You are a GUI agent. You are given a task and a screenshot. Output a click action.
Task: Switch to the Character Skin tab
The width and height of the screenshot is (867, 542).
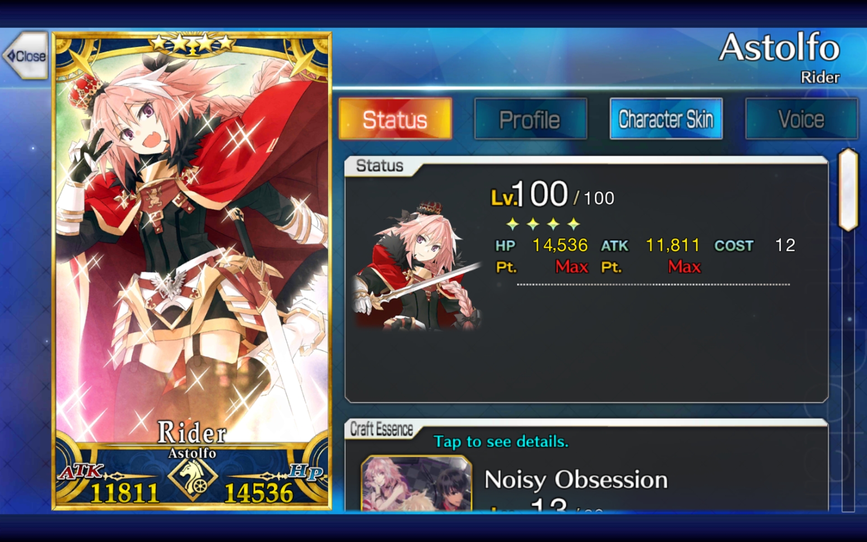[666, 119]
